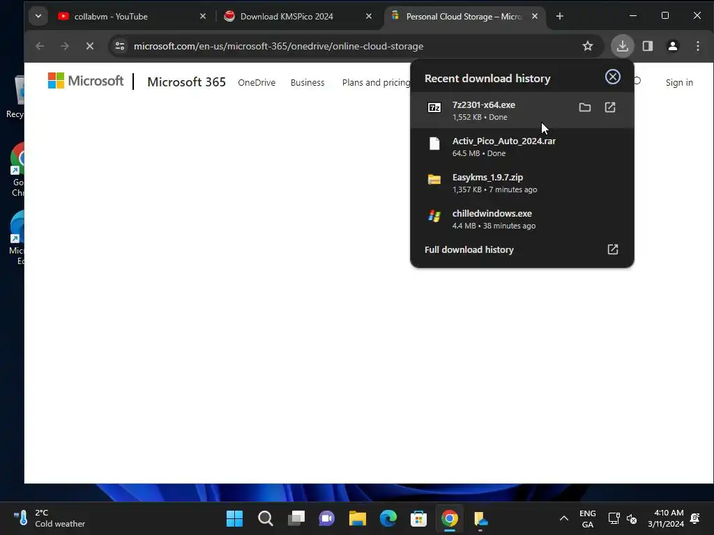The width and height of the screenshot is (714, 535).
Task: Open the OneDrive navigation item
Action: coord(257,82)
